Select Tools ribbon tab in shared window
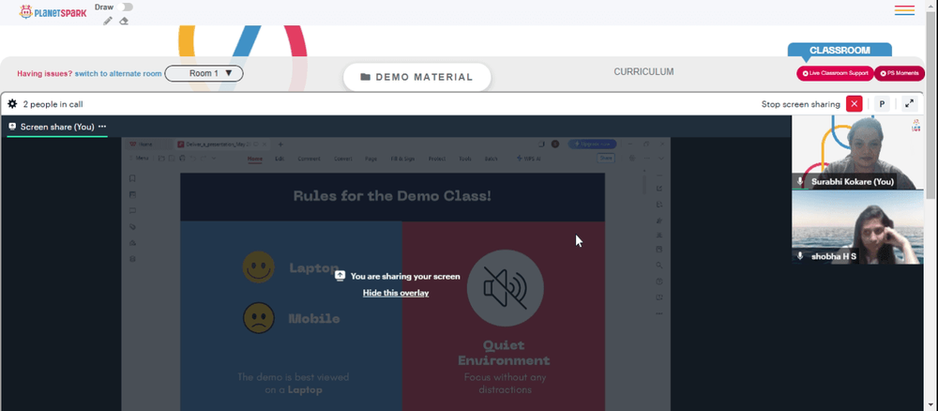Screen dimensions: 938x411 [465, 159]
